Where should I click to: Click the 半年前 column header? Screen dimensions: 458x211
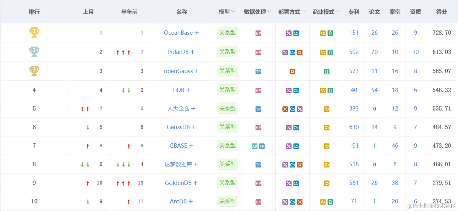[x=129, y=12]
